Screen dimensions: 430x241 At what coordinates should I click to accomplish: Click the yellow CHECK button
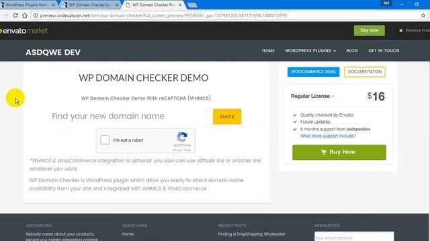(227, 116)
